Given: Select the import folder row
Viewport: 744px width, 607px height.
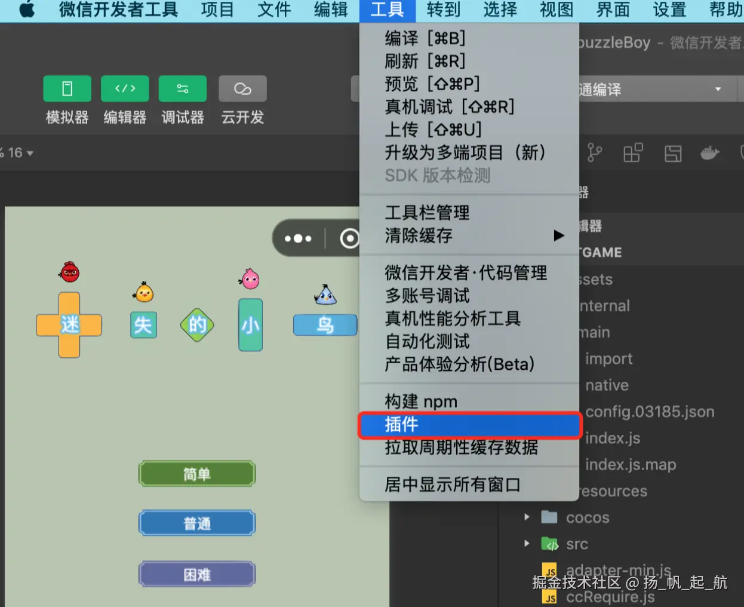Looking at the screenshot, I should [x=608, y=358].
